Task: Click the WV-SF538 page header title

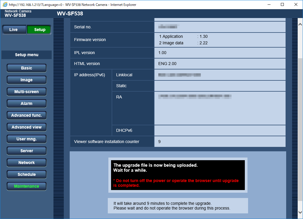Action: (x=70, y=14)
